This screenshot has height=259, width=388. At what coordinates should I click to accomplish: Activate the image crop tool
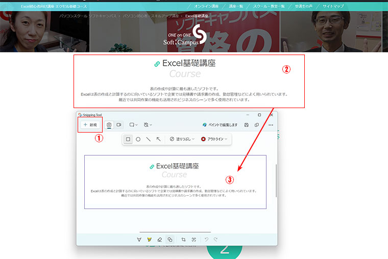click(x=183, y=240)
